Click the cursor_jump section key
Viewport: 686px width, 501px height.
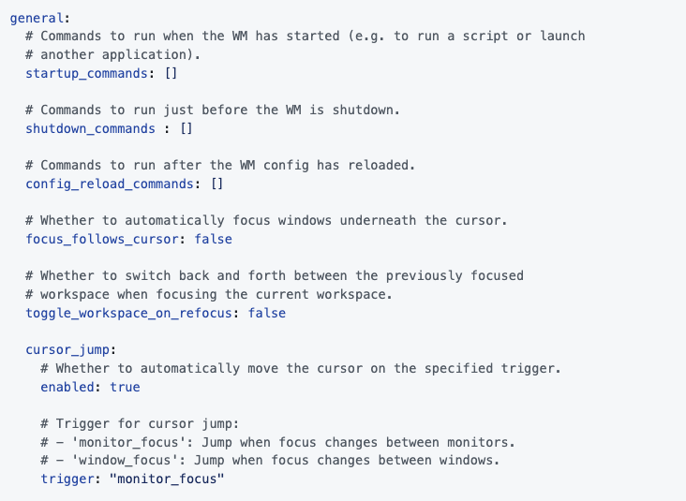click(x=67, y=349)
